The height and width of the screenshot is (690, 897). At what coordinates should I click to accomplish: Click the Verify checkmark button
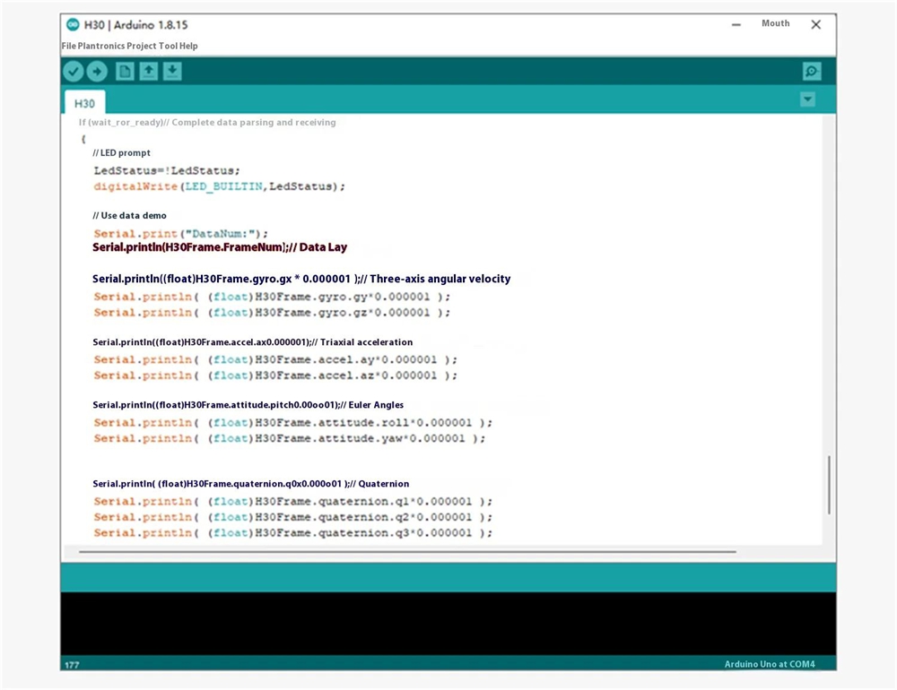point(74,72)
